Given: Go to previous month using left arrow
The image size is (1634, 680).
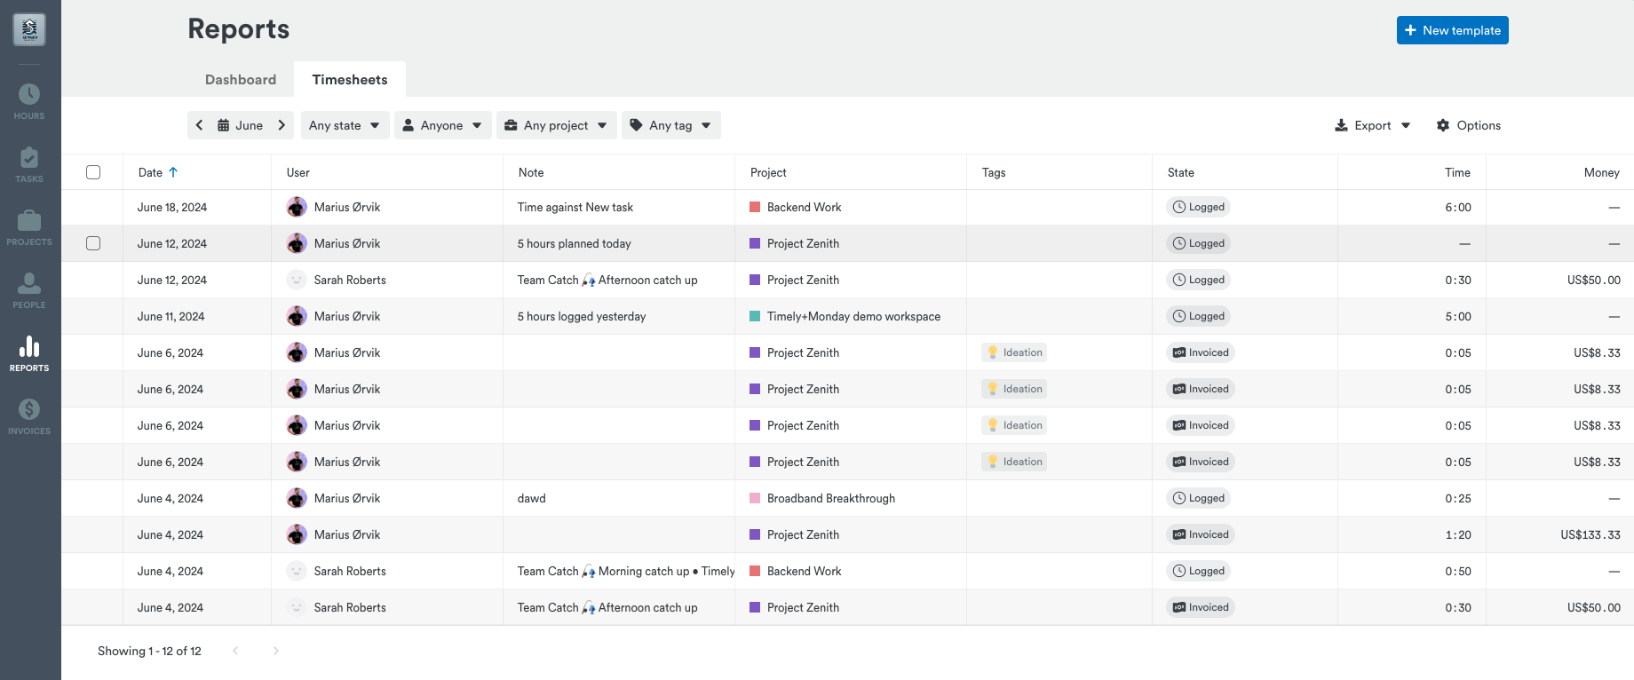Looking at the screenshot, I should click(200, 125).
